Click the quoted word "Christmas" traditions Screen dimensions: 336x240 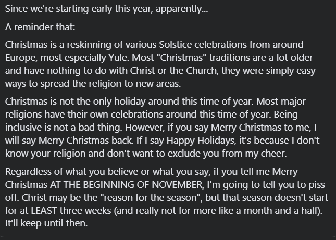click(x=181, y=58)
